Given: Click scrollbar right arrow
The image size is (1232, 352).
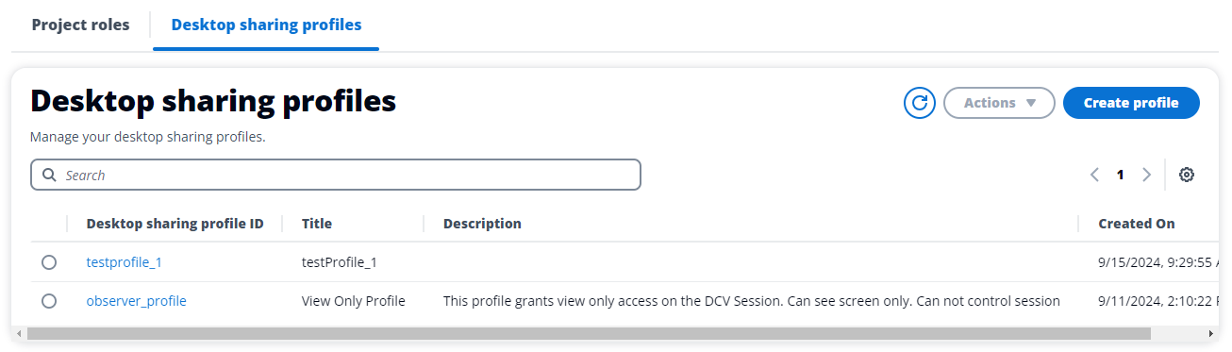Looking at the screenshot, I should (x=1211, y=333).
